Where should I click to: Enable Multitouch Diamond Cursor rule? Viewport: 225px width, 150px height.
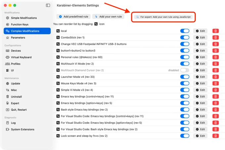pos(185,70)
